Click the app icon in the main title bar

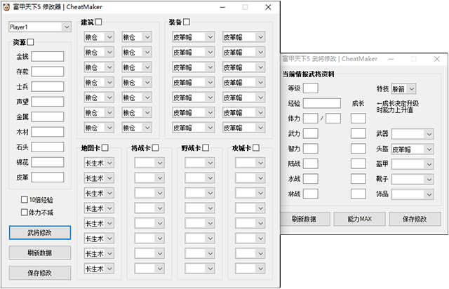tap(6, 7)
